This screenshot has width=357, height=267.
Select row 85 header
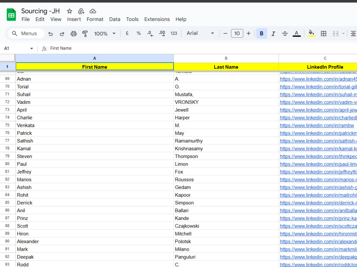tap(7, 202)
